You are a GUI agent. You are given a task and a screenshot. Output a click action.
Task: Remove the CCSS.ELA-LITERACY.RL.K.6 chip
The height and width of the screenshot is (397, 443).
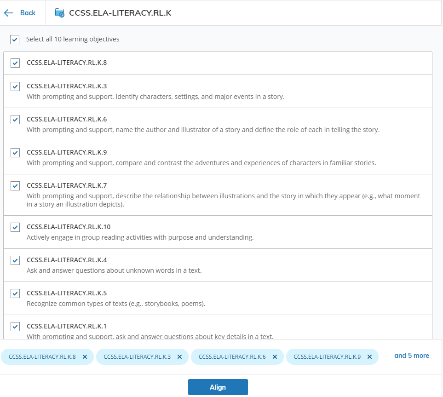pos(275,357)
